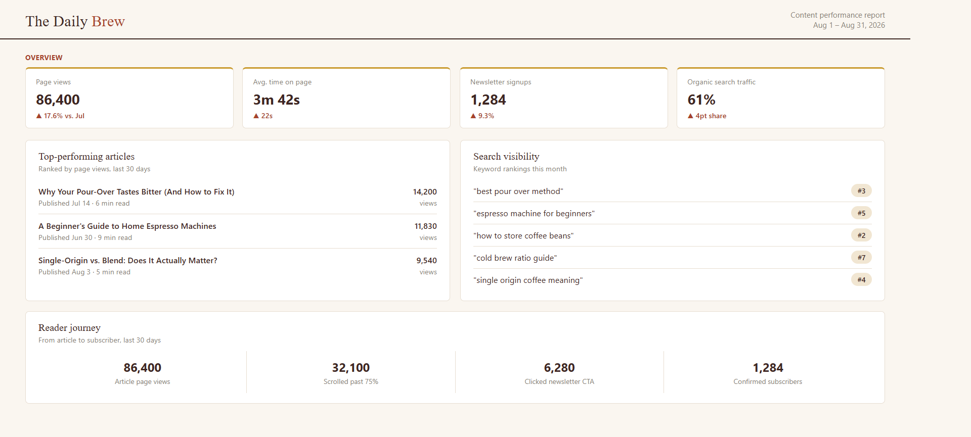Click the "Article page views" label in Reader journey
Image resolution: width=971 pixels, height=437 pixels.
(x=143, y=382)
